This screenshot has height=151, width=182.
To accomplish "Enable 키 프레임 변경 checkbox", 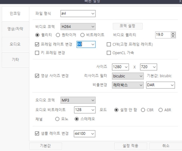I will [x=37, y=53].
